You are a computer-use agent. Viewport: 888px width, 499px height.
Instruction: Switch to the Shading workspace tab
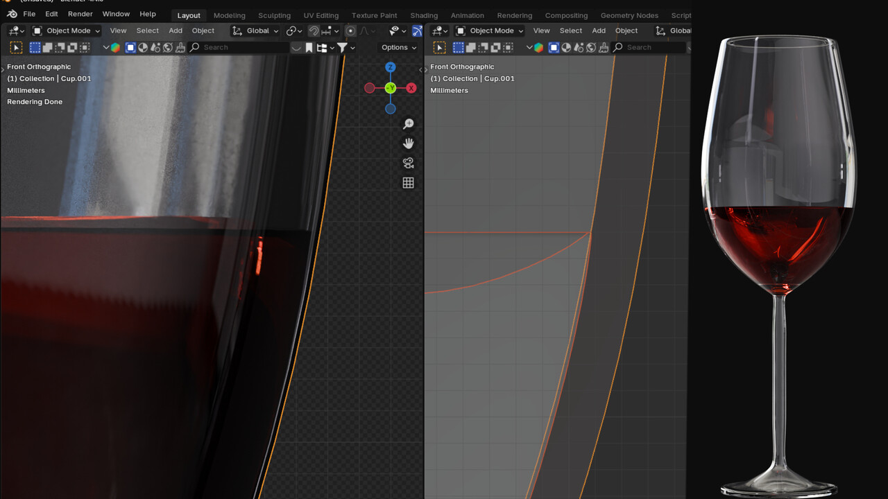tap(424, 15)
